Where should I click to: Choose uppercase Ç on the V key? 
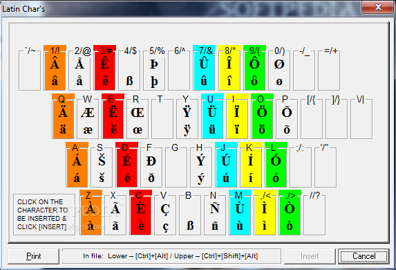tap(165, 210)
